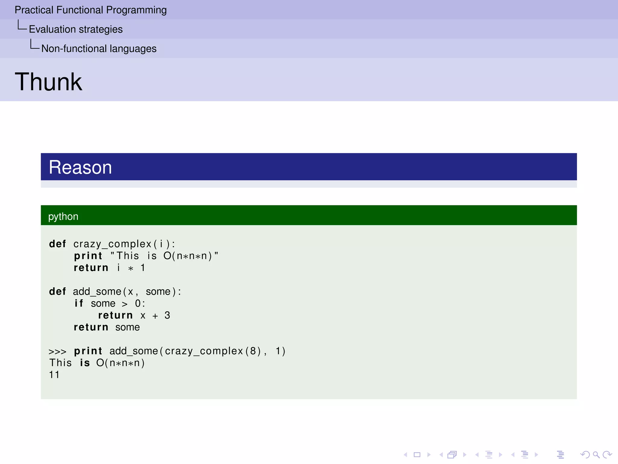Click the go-back curved arrow icon

click(x=585, y=455)
